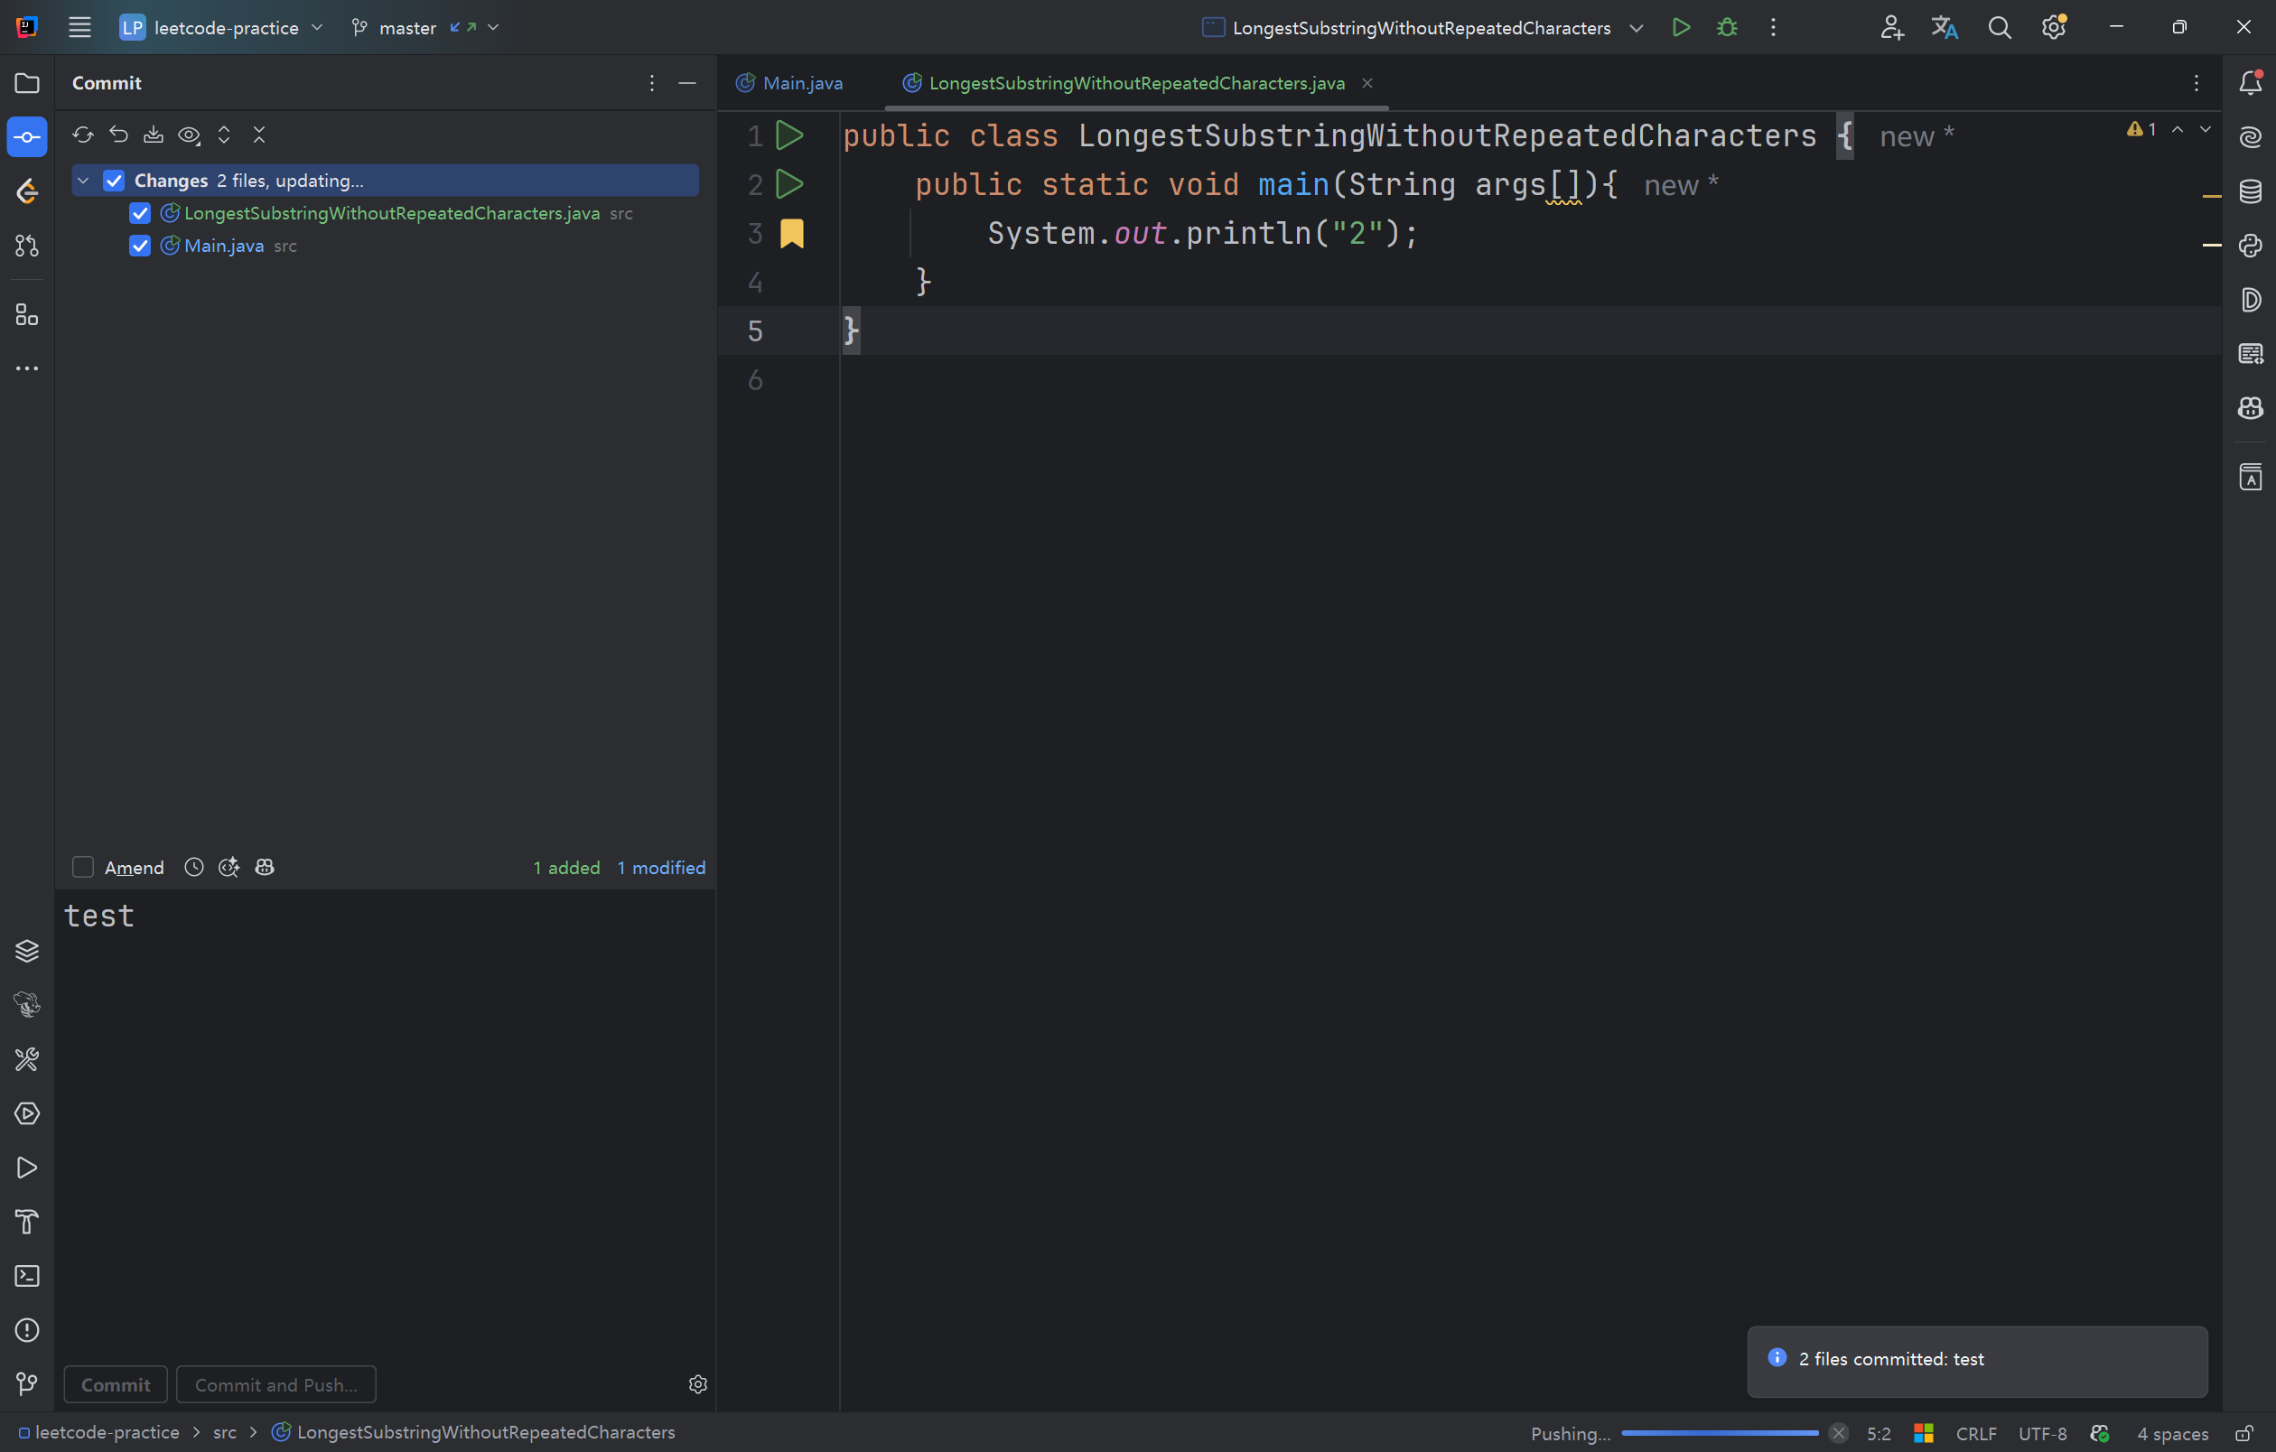Image resolution: width=2276 pixels, height=1452 pixels.
Task: Click the Rollback icon in Commit toolbar
Action: coord(118,135)
